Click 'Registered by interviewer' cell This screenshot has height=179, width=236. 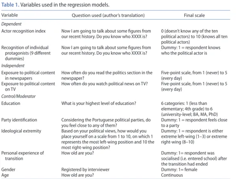click(85, 170)
